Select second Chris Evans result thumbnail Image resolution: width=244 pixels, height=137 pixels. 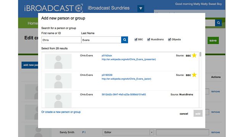coord(58,81)
